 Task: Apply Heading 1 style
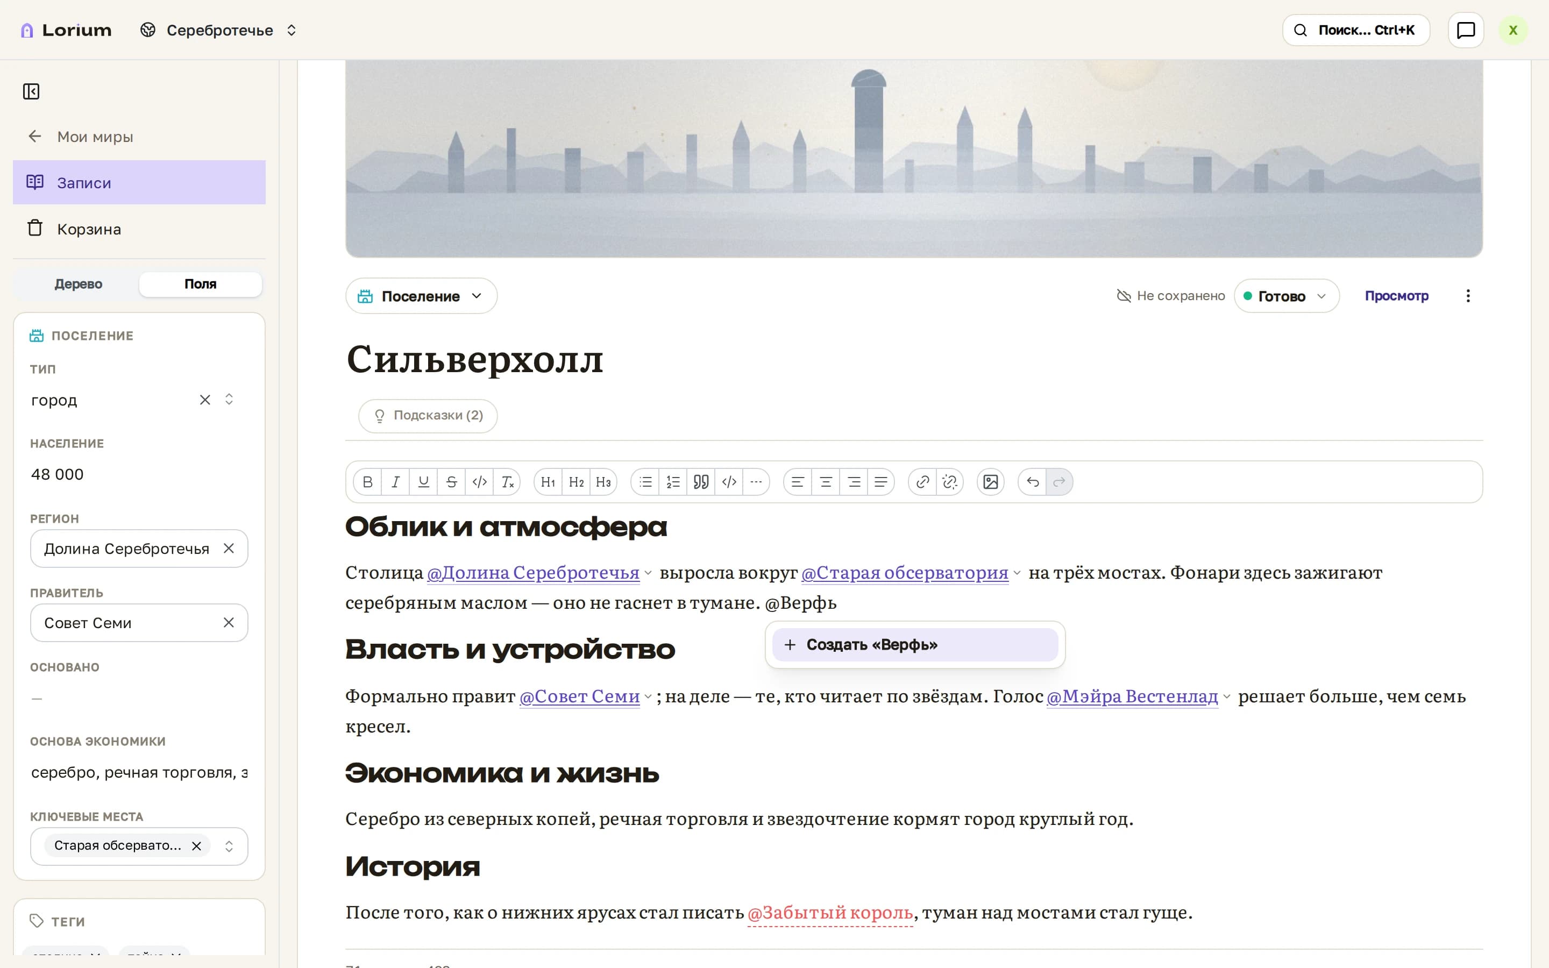548,482
